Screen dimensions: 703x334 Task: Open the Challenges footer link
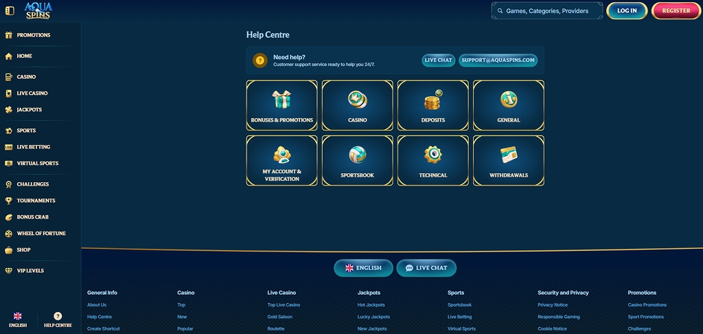tap(639, 329)
